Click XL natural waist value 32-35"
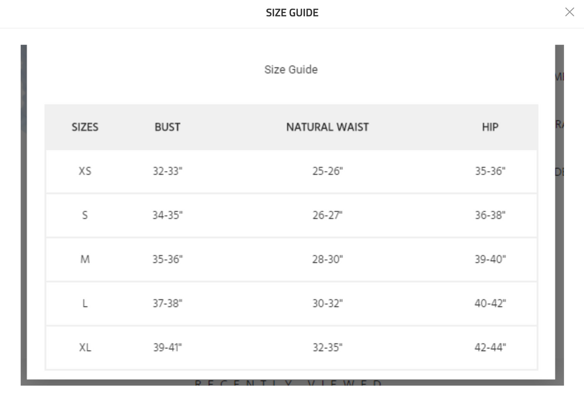 pos(327,347)
